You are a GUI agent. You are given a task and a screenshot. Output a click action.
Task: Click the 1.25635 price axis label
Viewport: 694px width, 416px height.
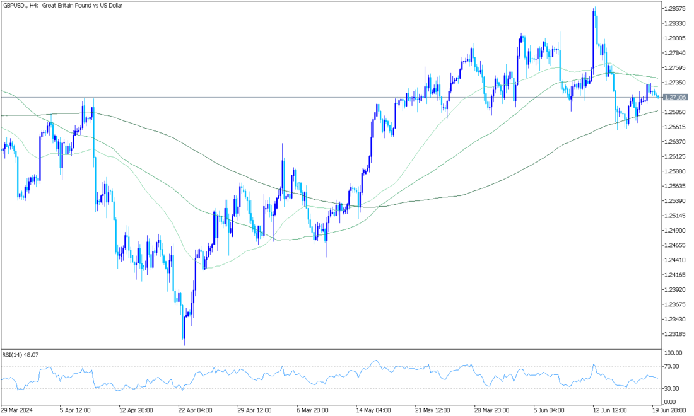[x=676, y=186]
